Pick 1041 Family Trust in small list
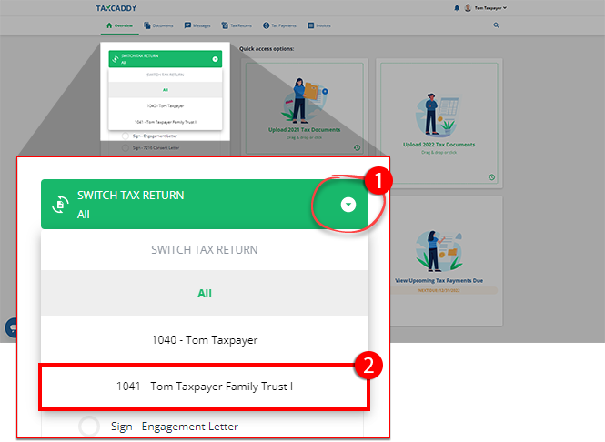Viewport: 605px width, 442px height. point(166,122)
